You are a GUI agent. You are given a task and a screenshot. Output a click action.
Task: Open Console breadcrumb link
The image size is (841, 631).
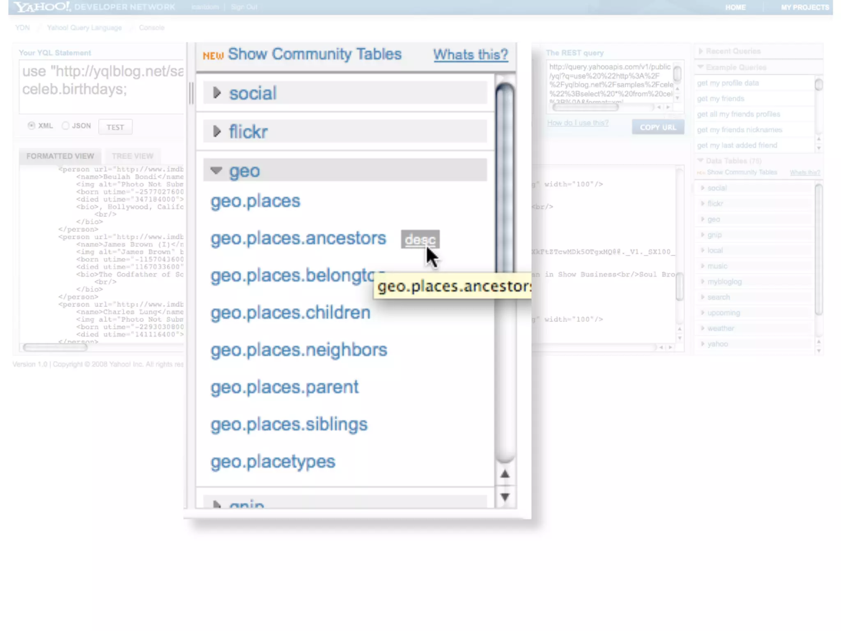pos(152,28)
